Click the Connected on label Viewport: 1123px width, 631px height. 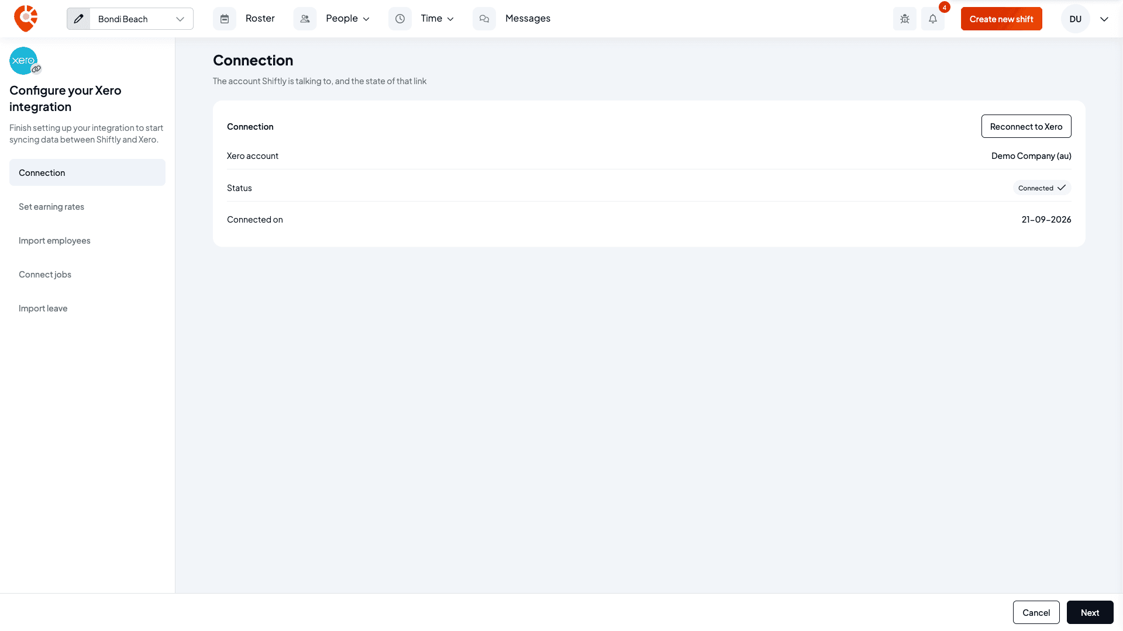pyautogui.click(x=255, y=219)
